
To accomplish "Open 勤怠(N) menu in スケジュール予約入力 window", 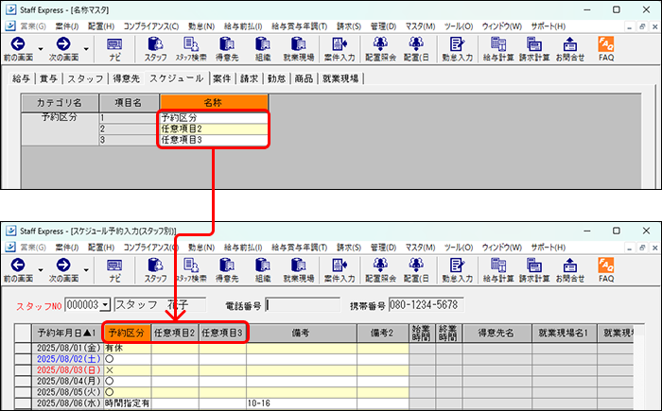I will [200, 248].
